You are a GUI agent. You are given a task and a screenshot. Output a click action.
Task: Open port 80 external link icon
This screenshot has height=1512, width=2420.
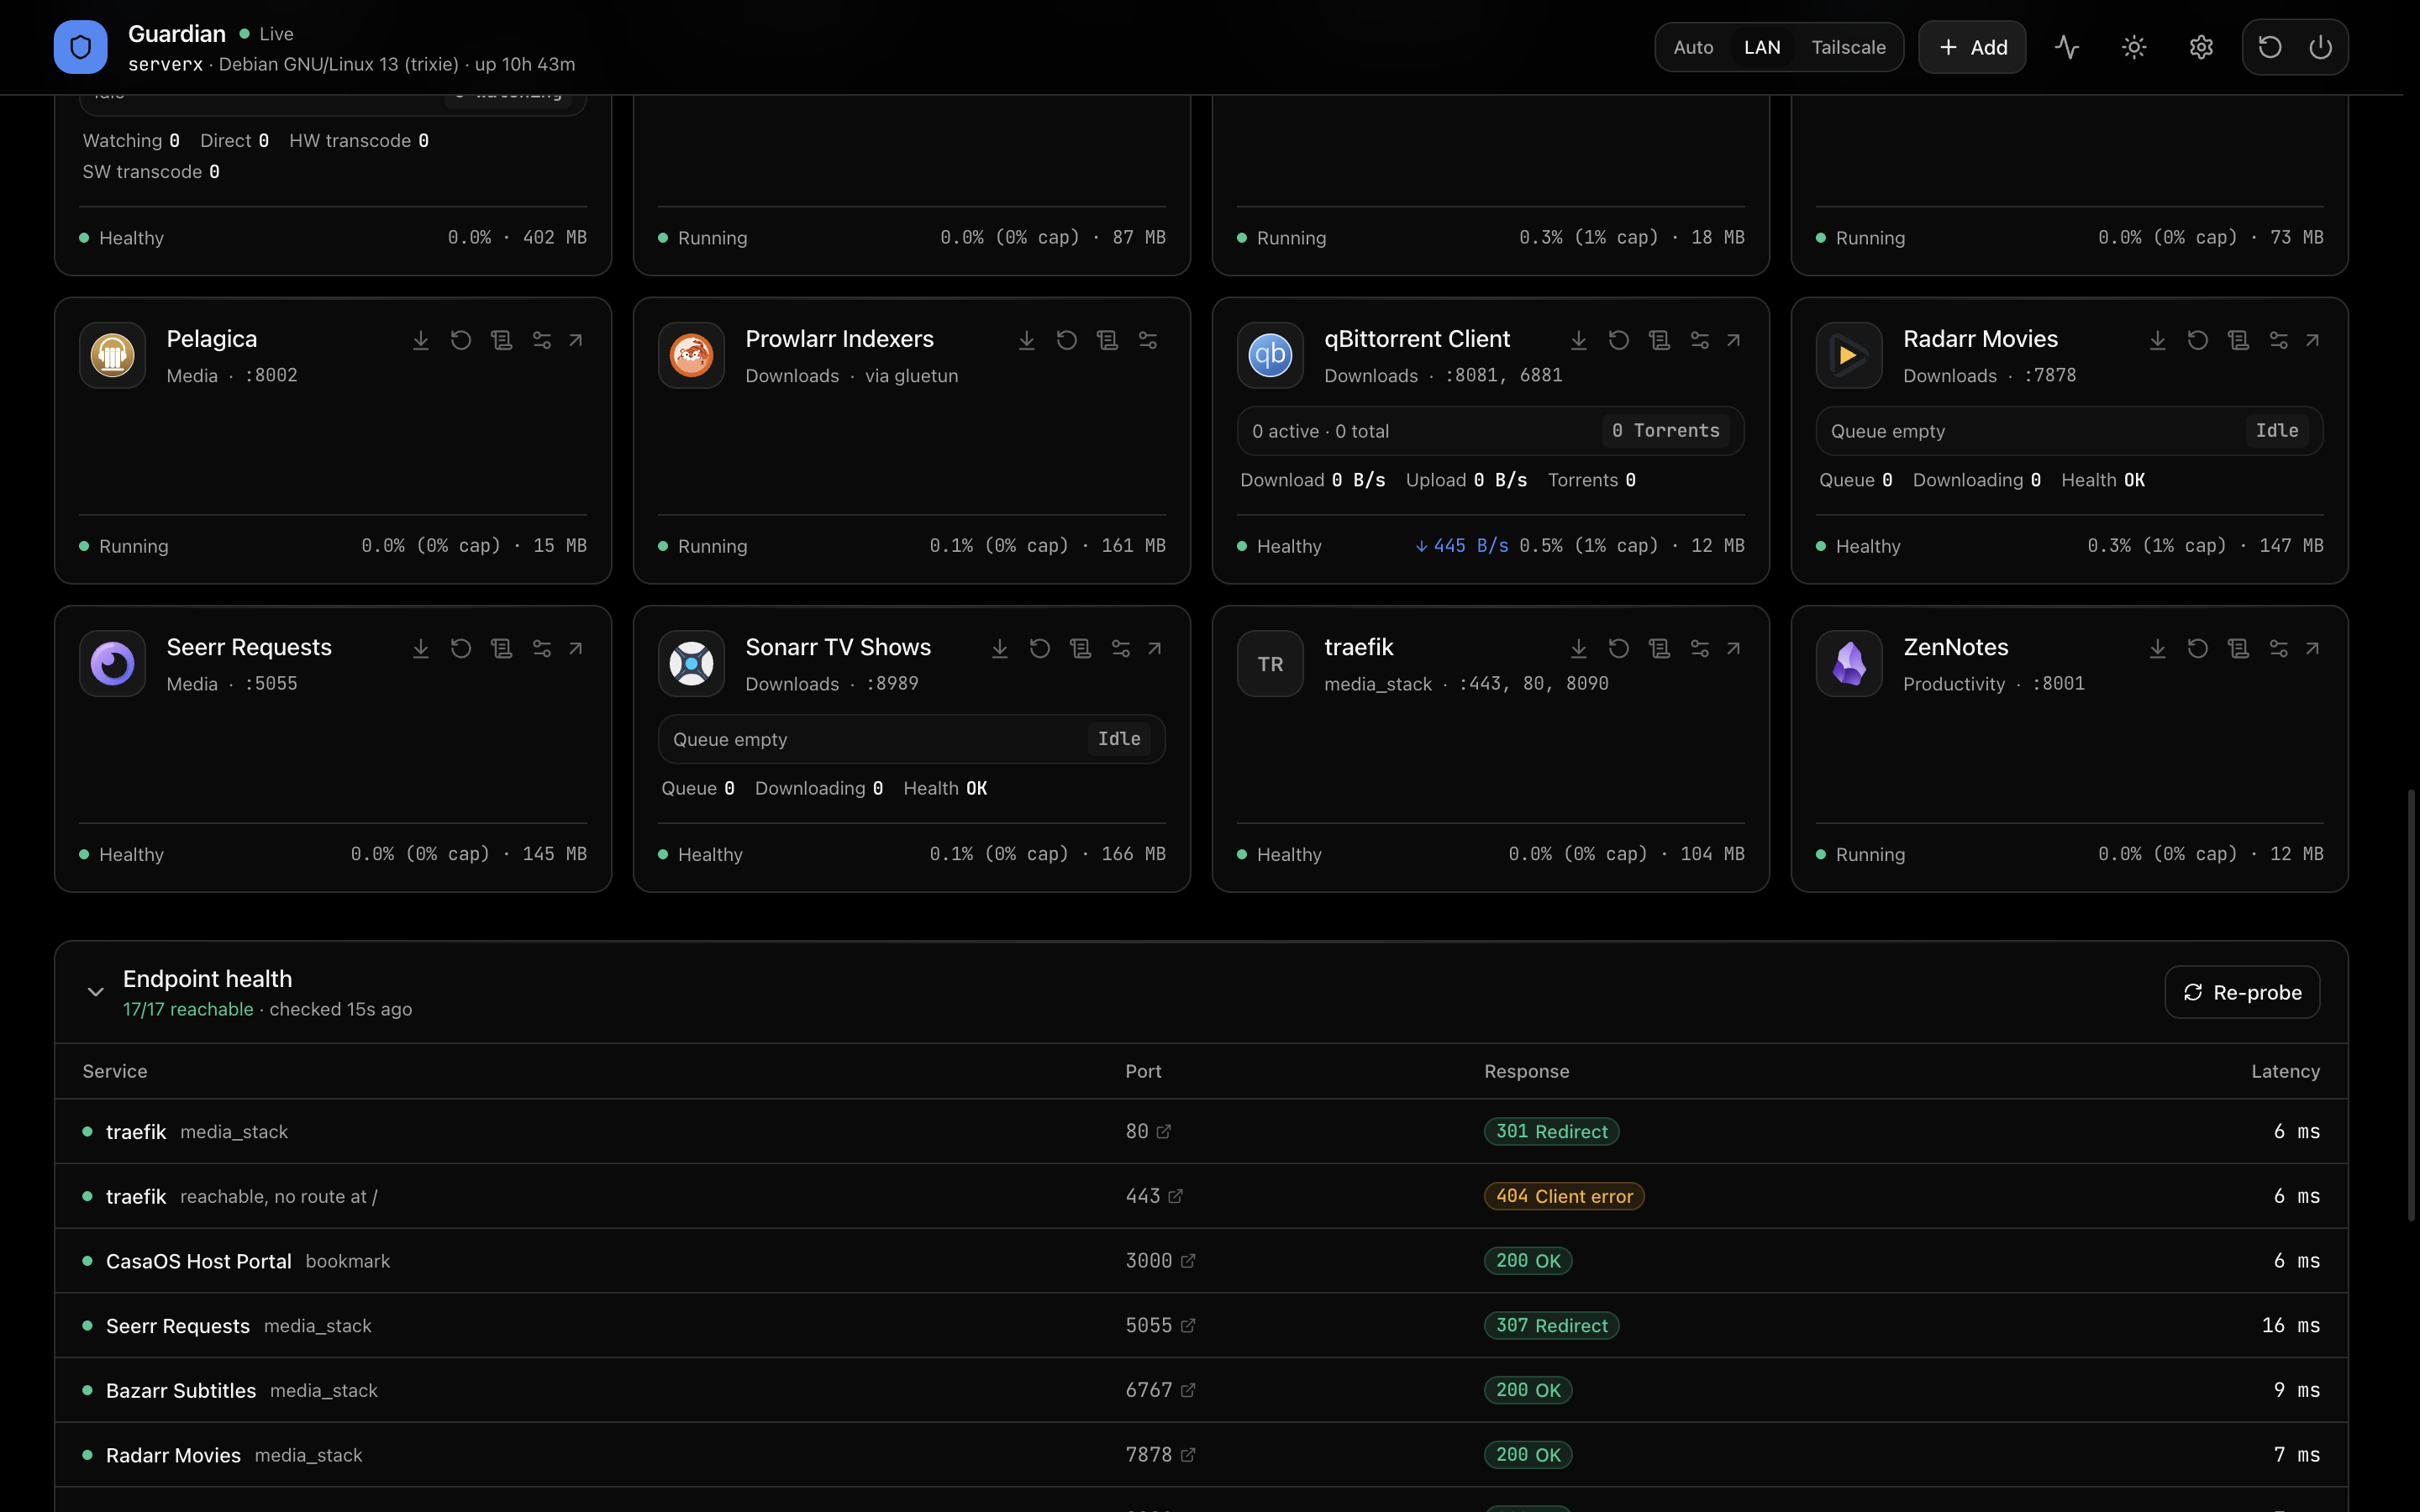(1164, 1132)
